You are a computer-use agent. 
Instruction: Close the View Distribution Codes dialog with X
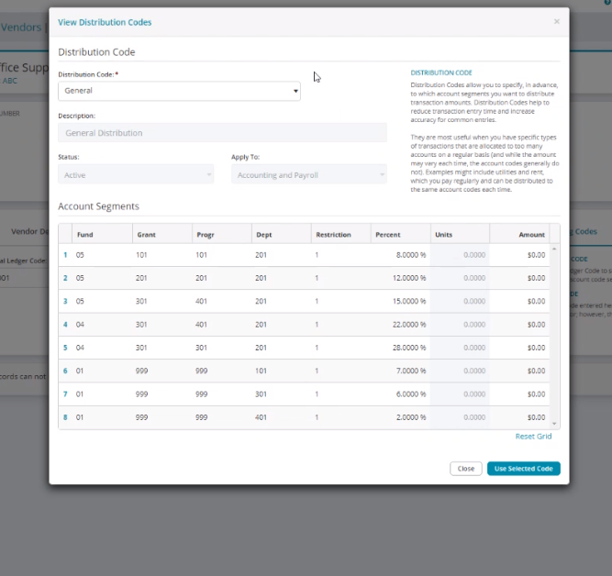coord(557,21)
